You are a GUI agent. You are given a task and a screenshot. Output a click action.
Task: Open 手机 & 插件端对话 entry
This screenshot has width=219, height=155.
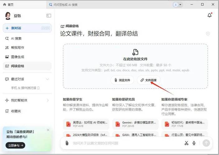pyautogui.click(x=25, y=88)
